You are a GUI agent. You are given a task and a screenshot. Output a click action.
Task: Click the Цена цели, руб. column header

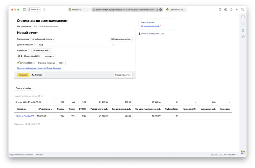pos(208,109)
